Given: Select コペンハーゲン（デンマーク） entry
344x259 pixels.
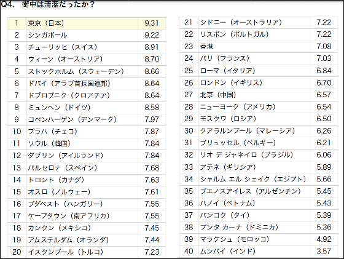Looking at the screenshot, I should [x=72, y=119].
